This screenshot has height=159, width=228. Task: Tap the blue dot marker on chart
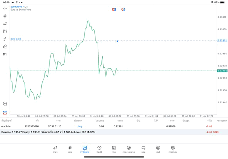point(117,41)
